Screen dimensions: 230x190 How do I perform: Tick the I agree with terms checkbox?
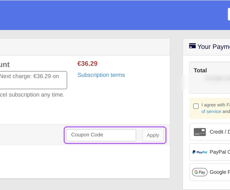coord(196,106)
